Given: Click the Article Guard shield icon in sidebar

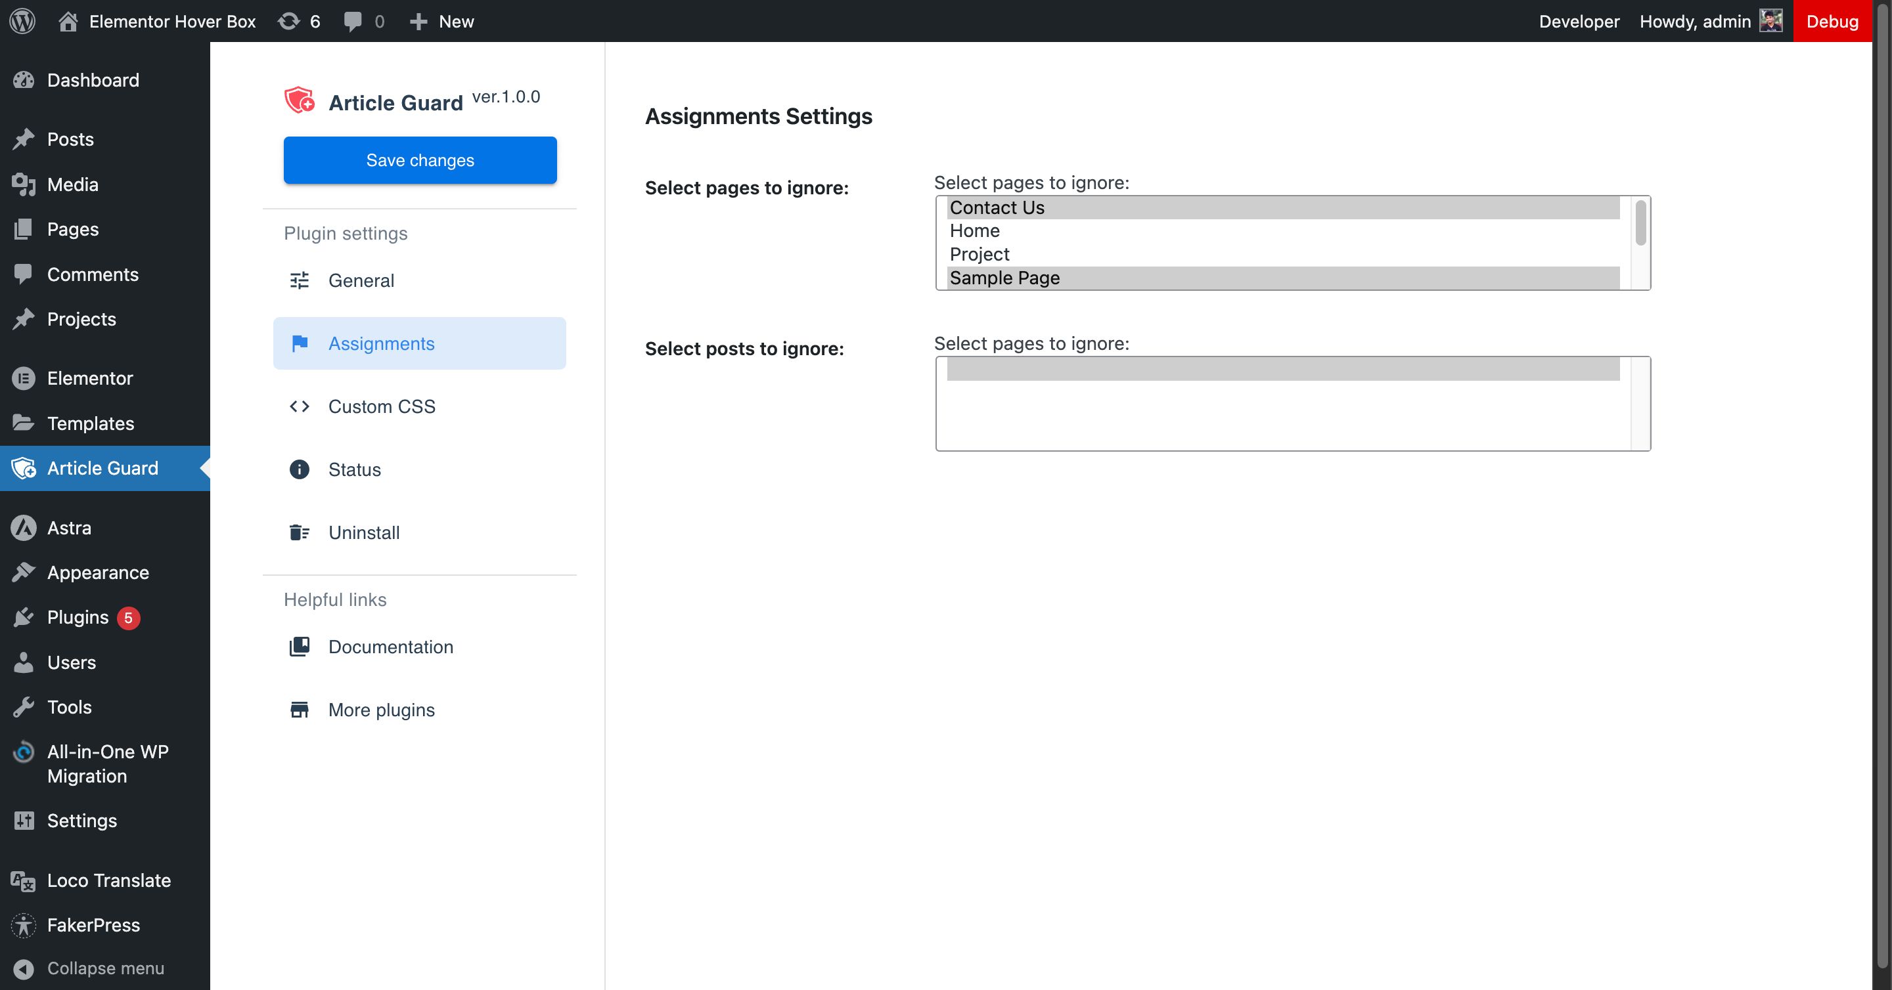Looking at the screenshot, I should tap(24, 468).
